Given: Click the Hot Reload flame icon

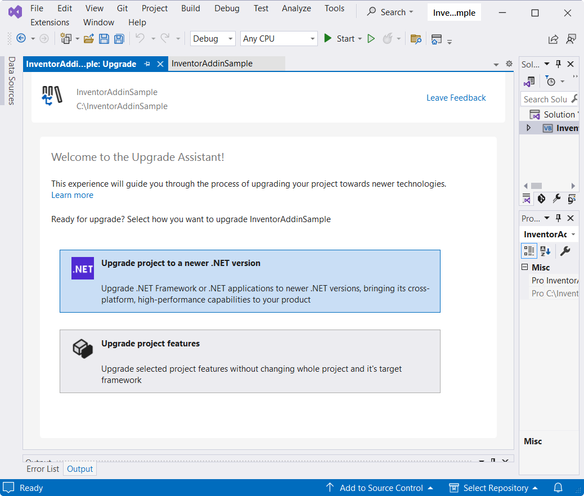Looking at the screenshot, I should click(388, 39).
